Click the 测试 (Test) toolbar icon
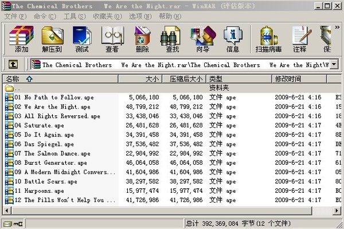Screen dimensions: 344x229 point(82,39)
